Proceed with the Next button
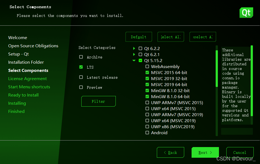Viewport: 260px width, 164px height. [205, 153]
